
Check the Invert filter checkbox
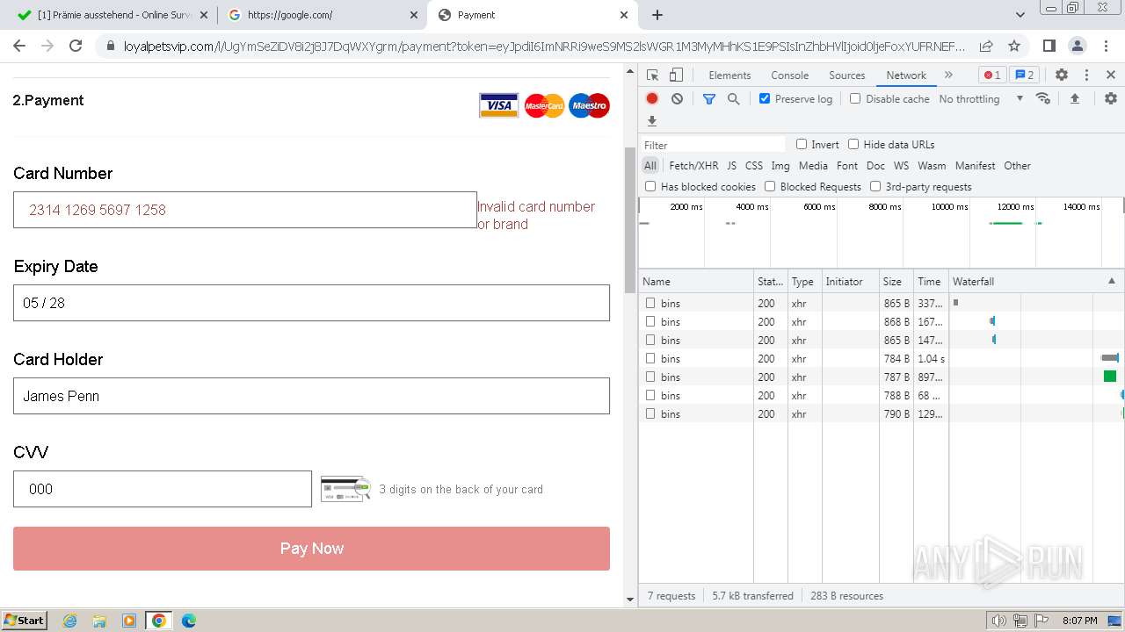[802, 144]
